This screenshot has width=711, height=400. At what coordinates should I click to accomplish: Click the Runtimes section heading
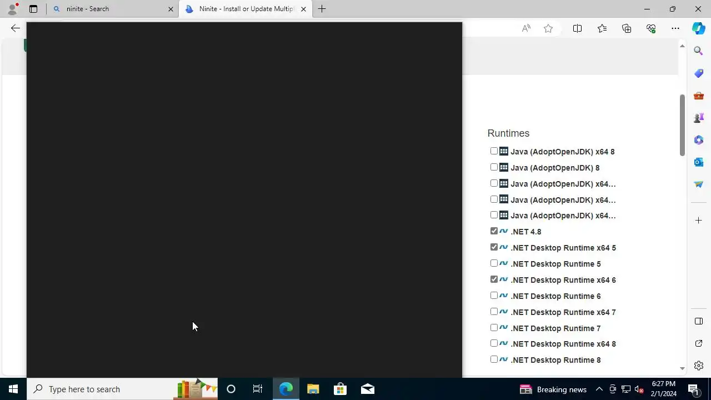coord(508,133)
